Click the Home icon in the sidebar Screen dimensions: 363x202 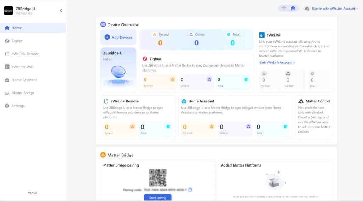coord(7,28)
